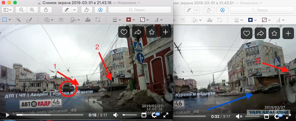Adjust the left video volume slider

[x=130, y=115]
